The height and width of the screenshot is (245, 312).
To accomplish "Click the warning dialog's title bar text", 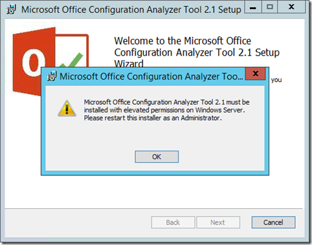I will (151, 76).
